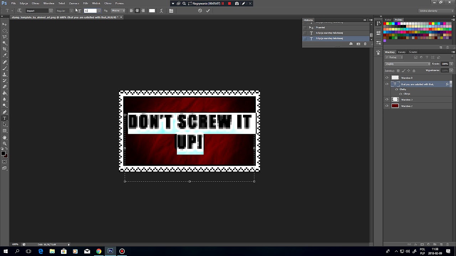The width and height of the screenshot is (456, 256).
Task: Select the Horizontal Type tool
Action: (5, 118)
